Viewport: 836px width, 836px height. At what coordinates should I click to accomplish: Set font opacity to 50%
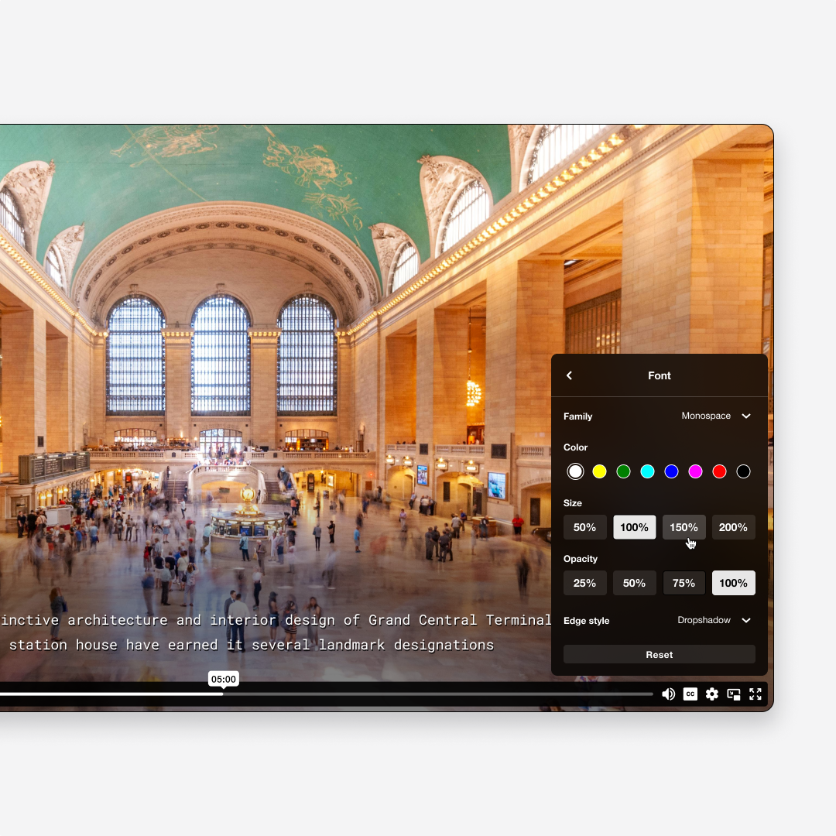pos(635,583)
